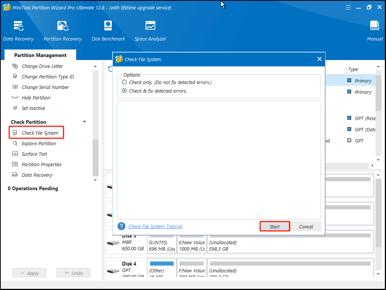Switch to the Partition Management tab
This screenshot has height=290, width=386.
click(x=40, y=55)
